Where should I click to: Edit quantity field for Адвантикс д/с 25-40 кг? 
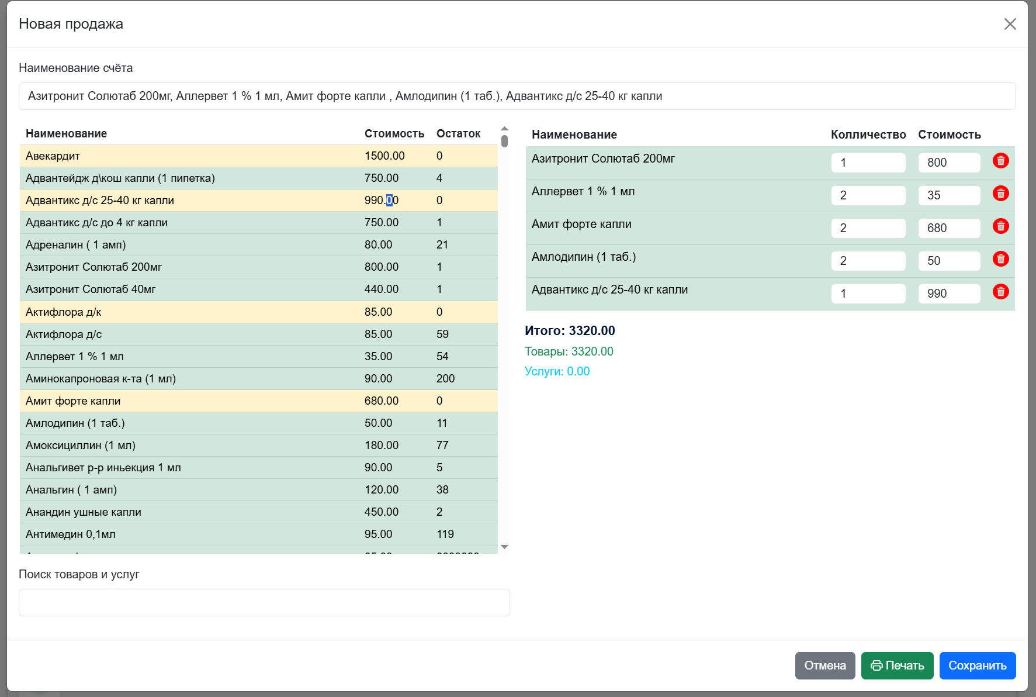click(868, 294)
